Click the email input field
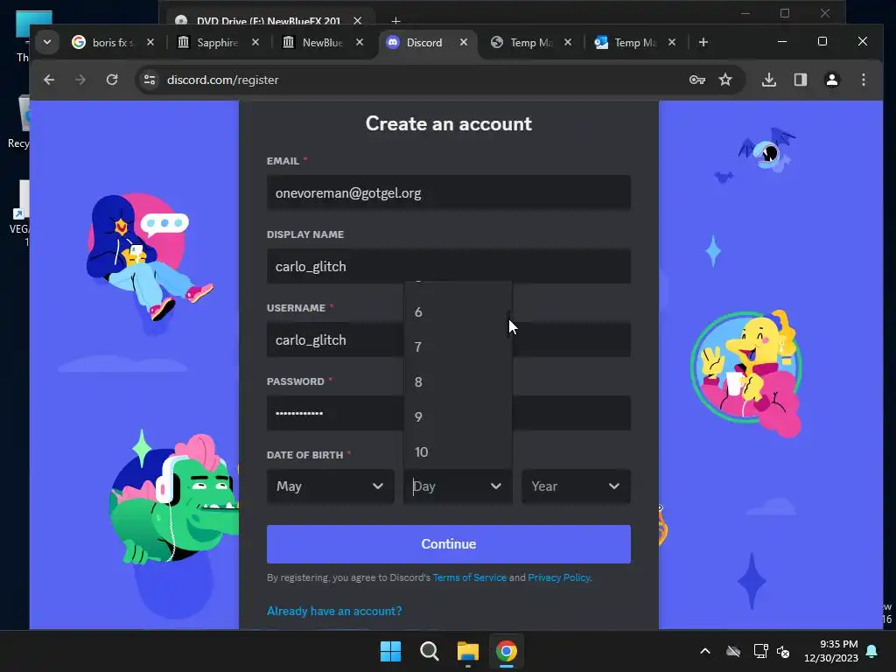 449,192
